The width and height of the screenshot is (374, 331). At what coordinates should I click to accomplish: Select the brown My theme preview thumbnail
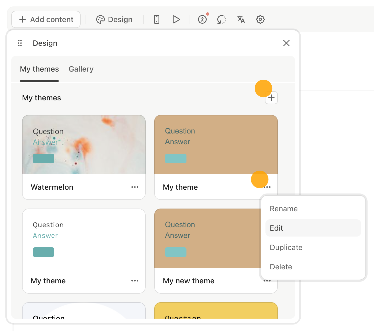(216, 145)
